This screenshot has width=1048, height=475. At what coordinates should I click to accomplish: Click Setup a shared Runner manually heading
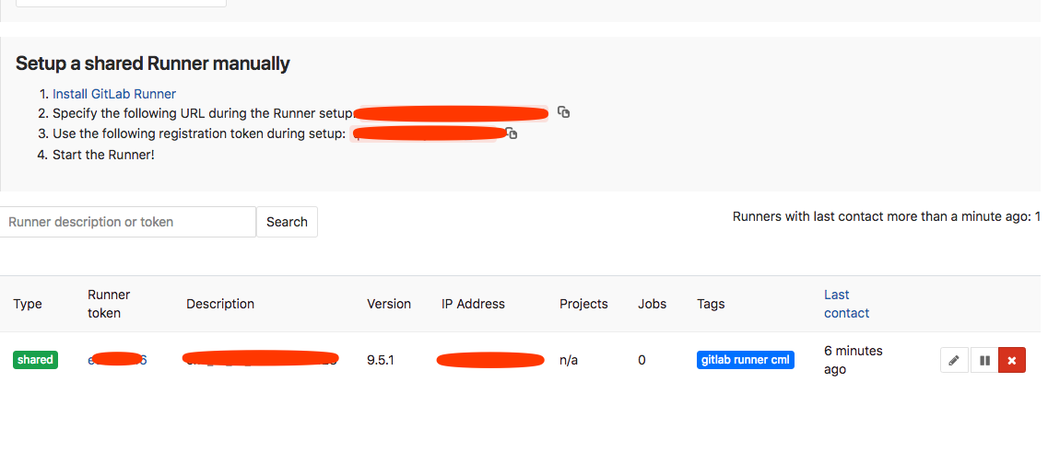pos(152,64)
